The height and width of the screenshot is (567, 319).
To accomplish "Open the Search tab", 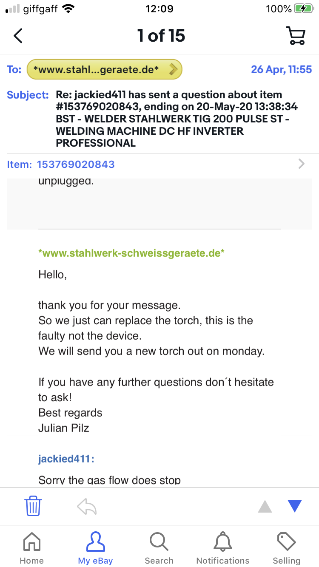I will pos(159,548).
